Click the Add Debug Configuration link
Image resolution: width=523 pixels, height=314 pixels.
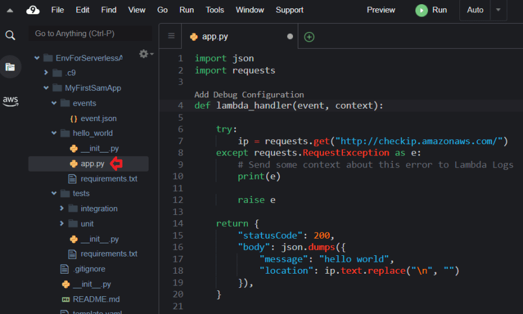tap(249, 94)
